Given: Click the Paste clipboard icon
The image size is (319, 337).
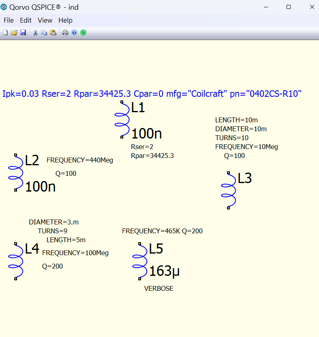Looking at the screenshot, I should coord(53,33).
